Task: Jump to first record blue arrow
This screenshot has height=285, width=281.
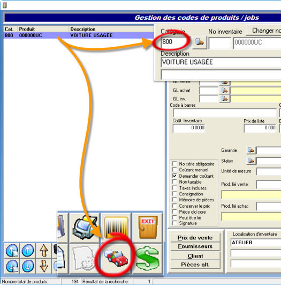Action: (12, 251)
